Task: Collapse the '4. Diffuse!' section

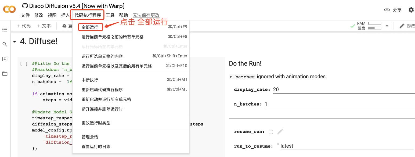Action: (15, 42)
